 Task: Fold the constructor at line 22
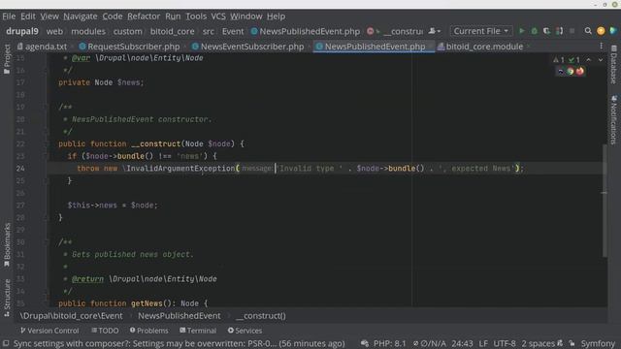tap(47, 143)
